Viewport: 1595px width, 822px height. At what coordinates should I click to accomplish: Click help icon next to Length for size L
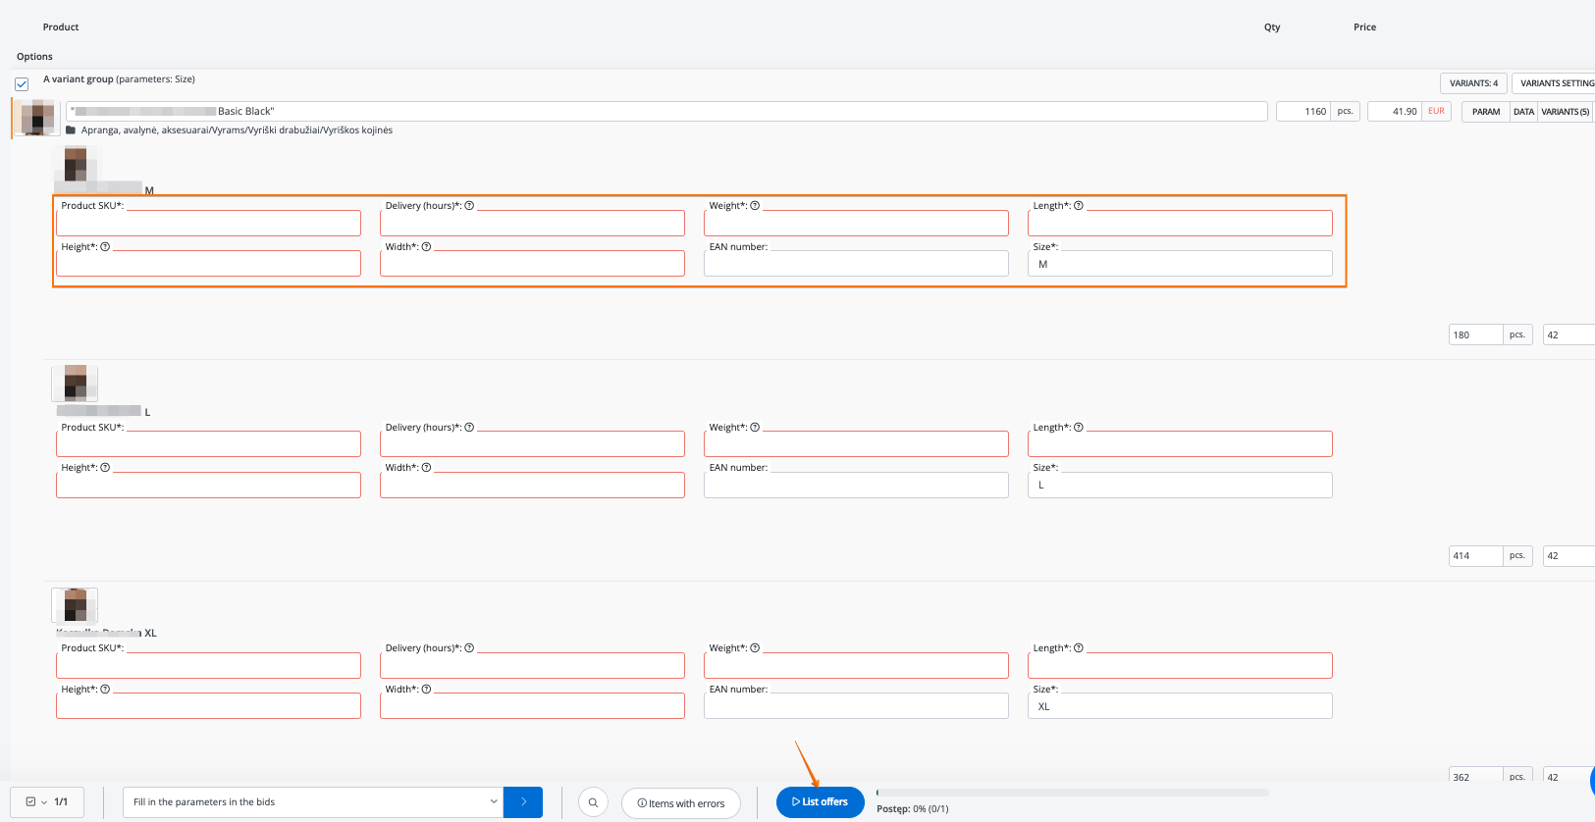(x=1079, y=428)
